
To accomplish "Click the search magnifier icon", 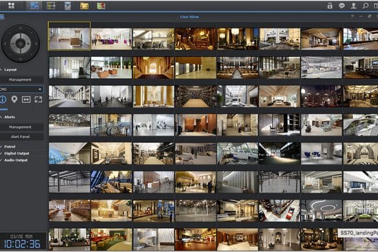I will click(x=366, y=6).
